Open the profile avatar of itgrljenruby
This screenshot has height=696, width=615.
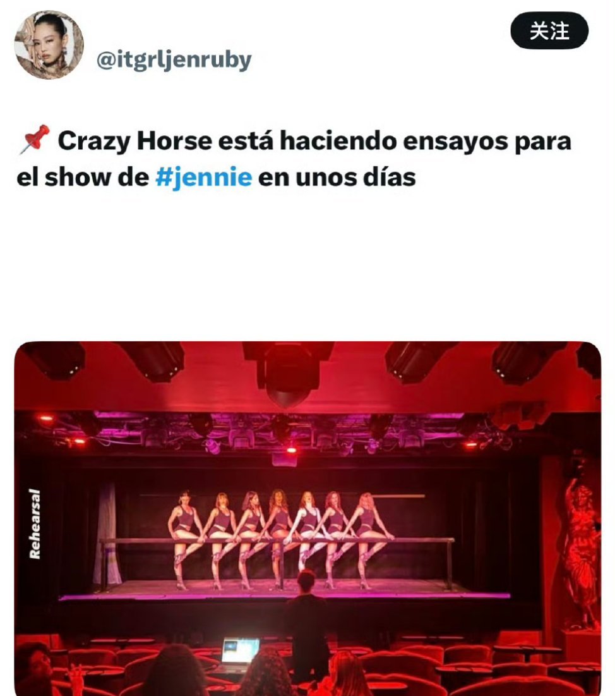tap(49, 44)
